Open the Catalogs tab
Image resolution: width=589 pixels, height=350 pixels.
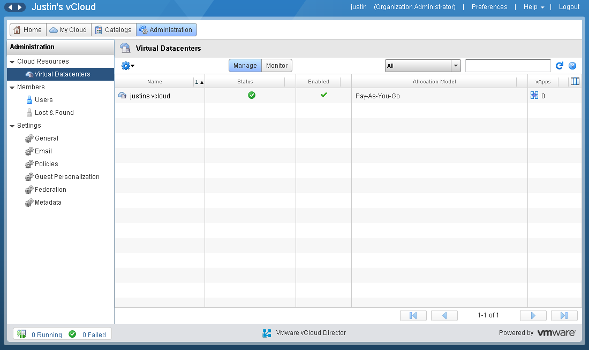[x=114, y=29]
